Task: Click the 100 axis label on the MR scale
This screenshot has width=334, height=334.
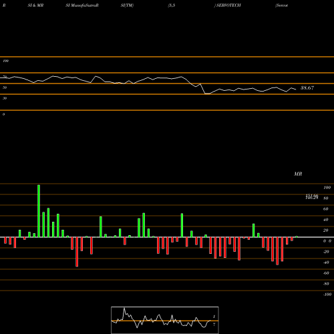Action: point(327,188)
